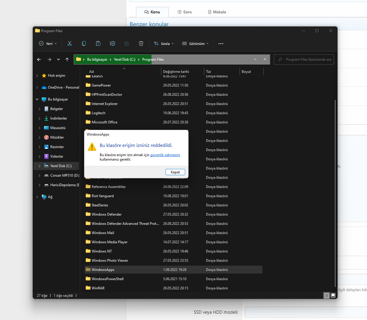Click the address bar folder icon
This screenshot has height=320, width=367.
tap(79, 59)
